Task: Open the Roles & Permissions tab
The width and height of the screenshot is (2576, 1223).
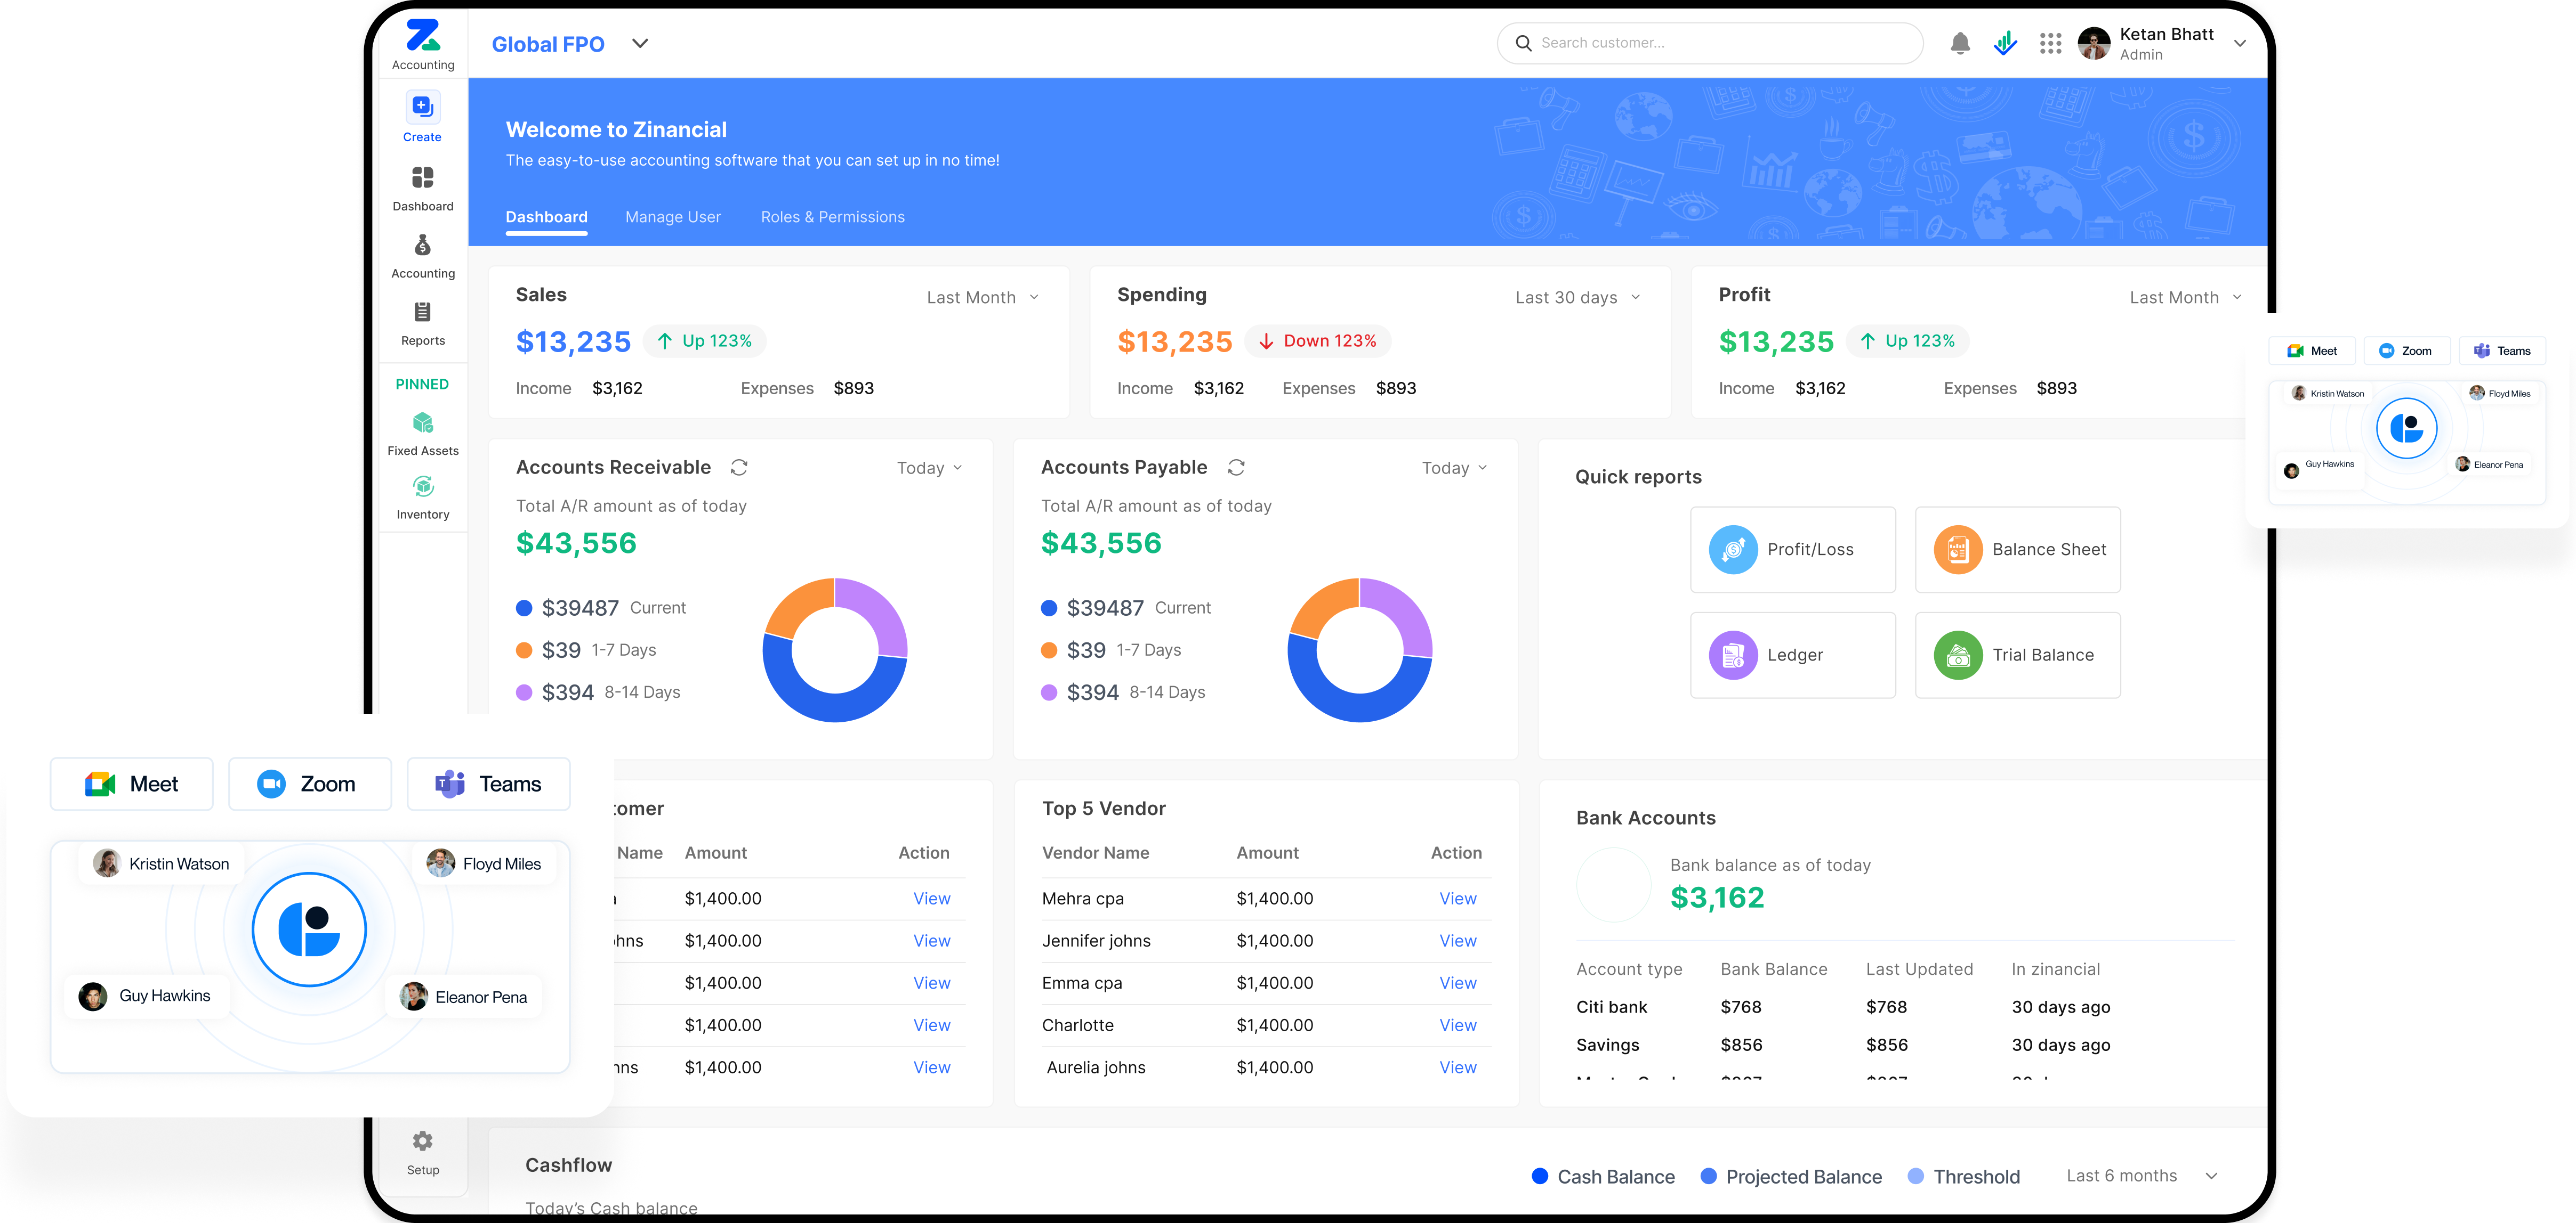Action: click(832, 217)
